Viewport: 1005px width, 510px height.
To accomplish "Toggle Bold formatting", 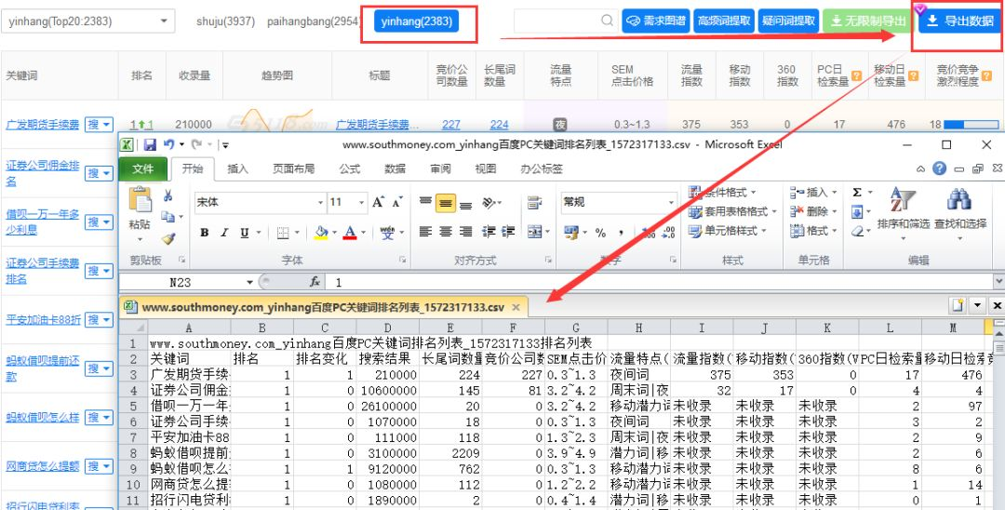I will 205,233.
